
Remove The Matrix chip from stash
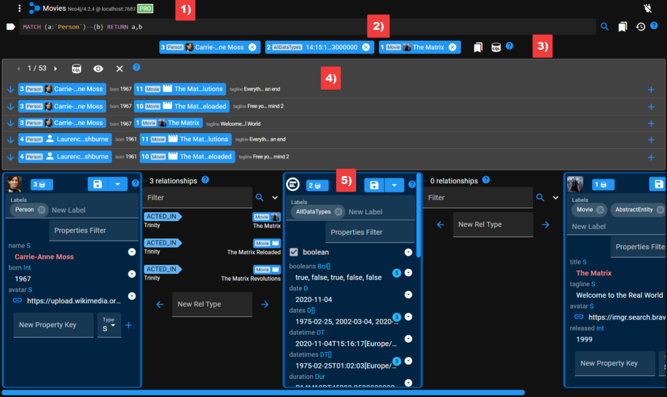(x=453, y=47)
